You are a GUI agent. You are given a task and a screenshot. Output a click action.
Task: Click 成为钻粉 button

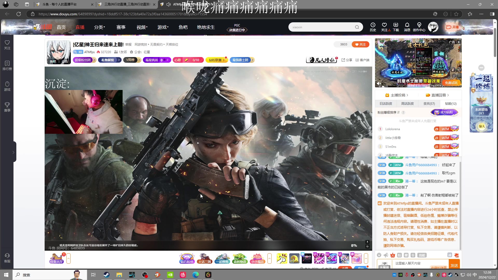coord(445,112)
